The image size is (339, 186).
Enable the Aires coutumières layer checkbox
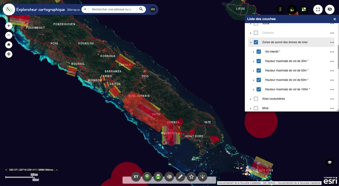pos(256,99)
